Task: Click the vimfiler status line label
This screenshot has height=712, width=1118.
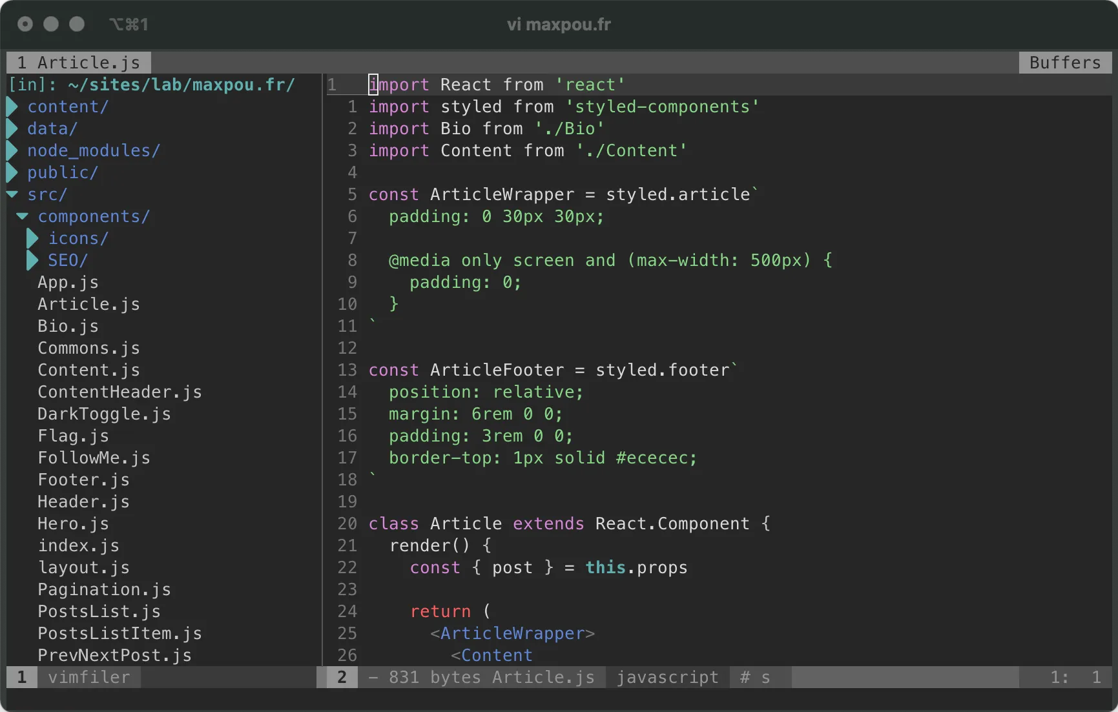Action: tap(88, 677)
